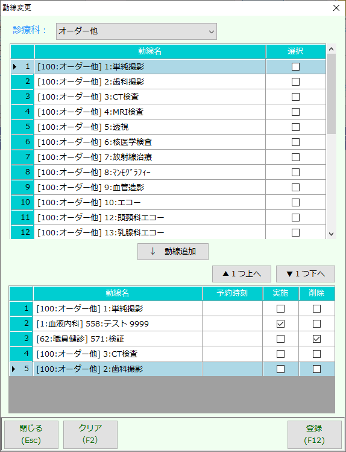Click the クリア (F2) button
Image resolution: width=346 pixels, height=452 pixels.
pyautogui.click(x=90, y=434)
